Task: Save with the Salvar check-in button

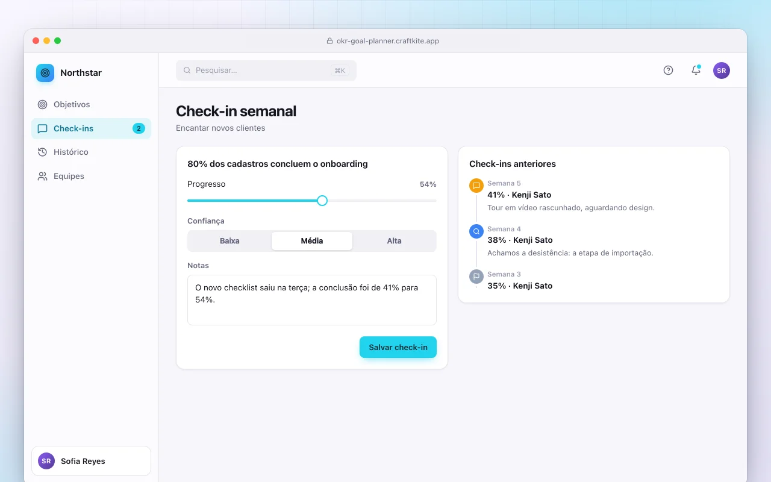Action: [x=398, y=347]
